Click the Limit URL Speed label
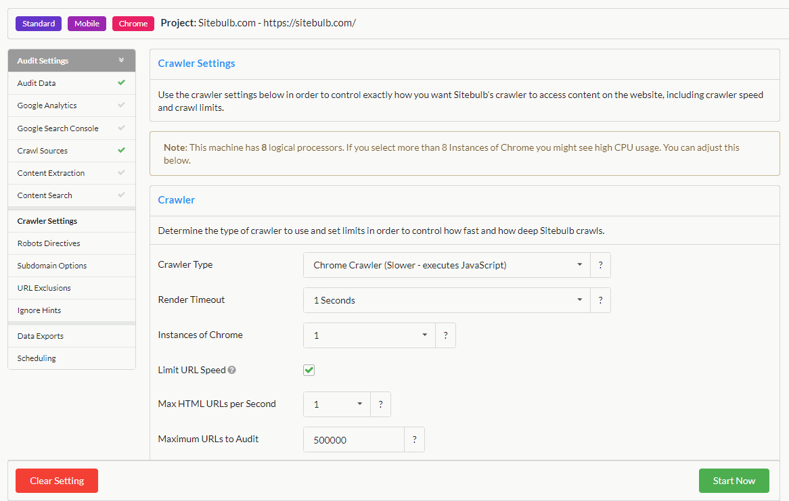This screenshot has width=789, height=501. coord(191,371)
